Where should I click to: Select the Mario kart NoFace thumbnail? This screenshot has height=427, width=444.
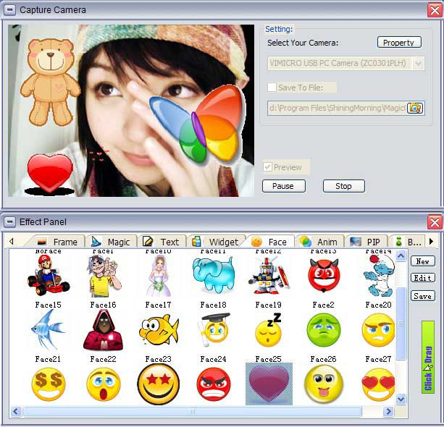pyautogui.click(x=49, y=274)
